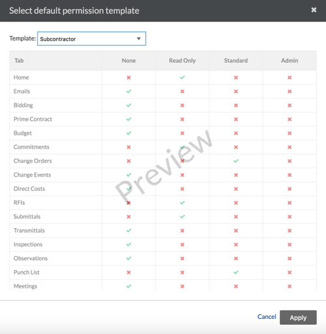Select the Transmittals row label

pos(29,231)
